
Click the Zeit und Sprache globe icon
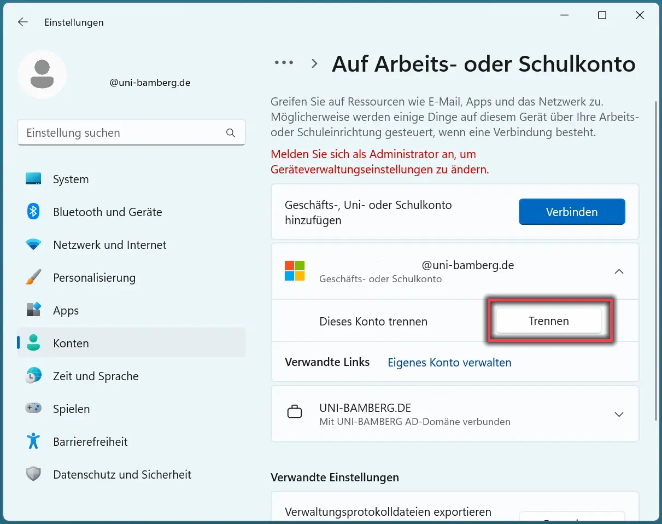(33, 376)
